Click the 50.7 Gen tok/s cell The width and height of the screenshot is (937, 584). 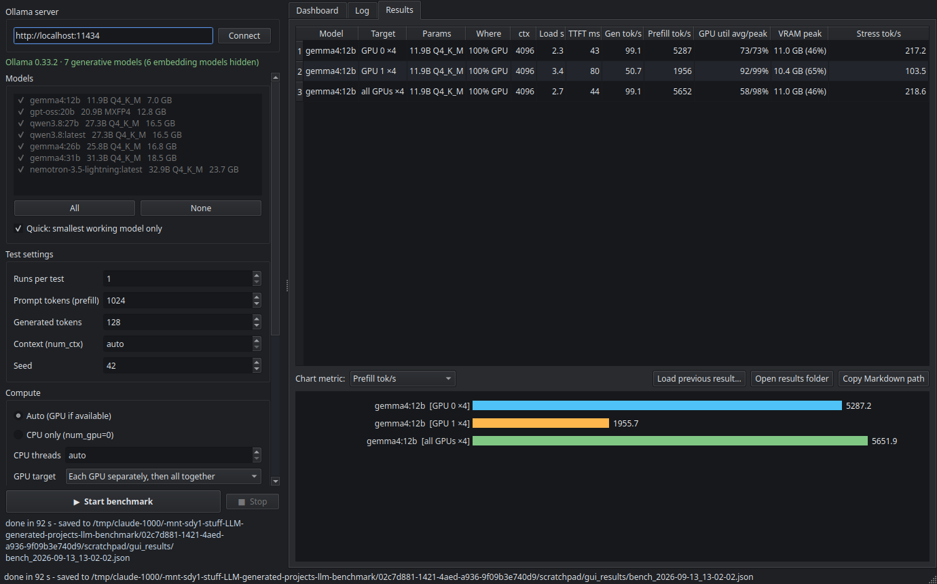coord(623,71)
